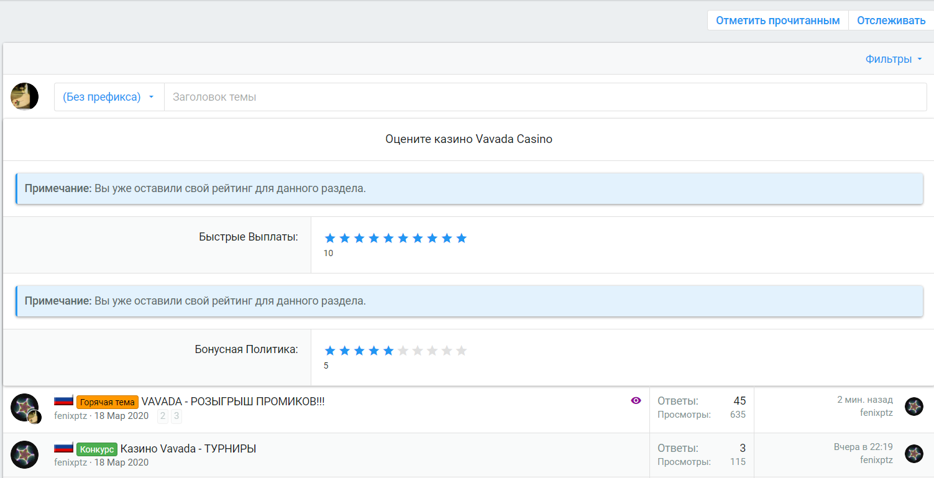Go to page 3 of РОЗЫГРЫШ ПРОМИКОВ thread
The width and height of the screenshot is (934, 478).
pyautogui.click(x=176, y=416)
